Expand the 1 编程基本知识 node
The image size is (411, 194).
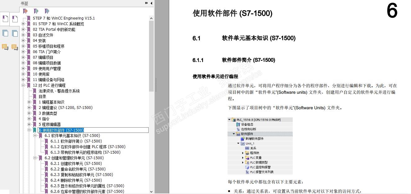click(x=29, y=102)
